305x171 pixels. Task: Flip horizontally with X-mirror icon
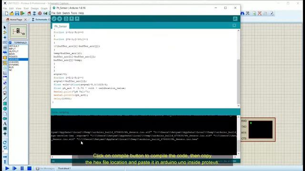click(5, 157)
